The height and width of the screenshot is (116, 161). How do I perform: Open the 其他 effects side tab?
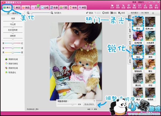click(x=130, y=61)
